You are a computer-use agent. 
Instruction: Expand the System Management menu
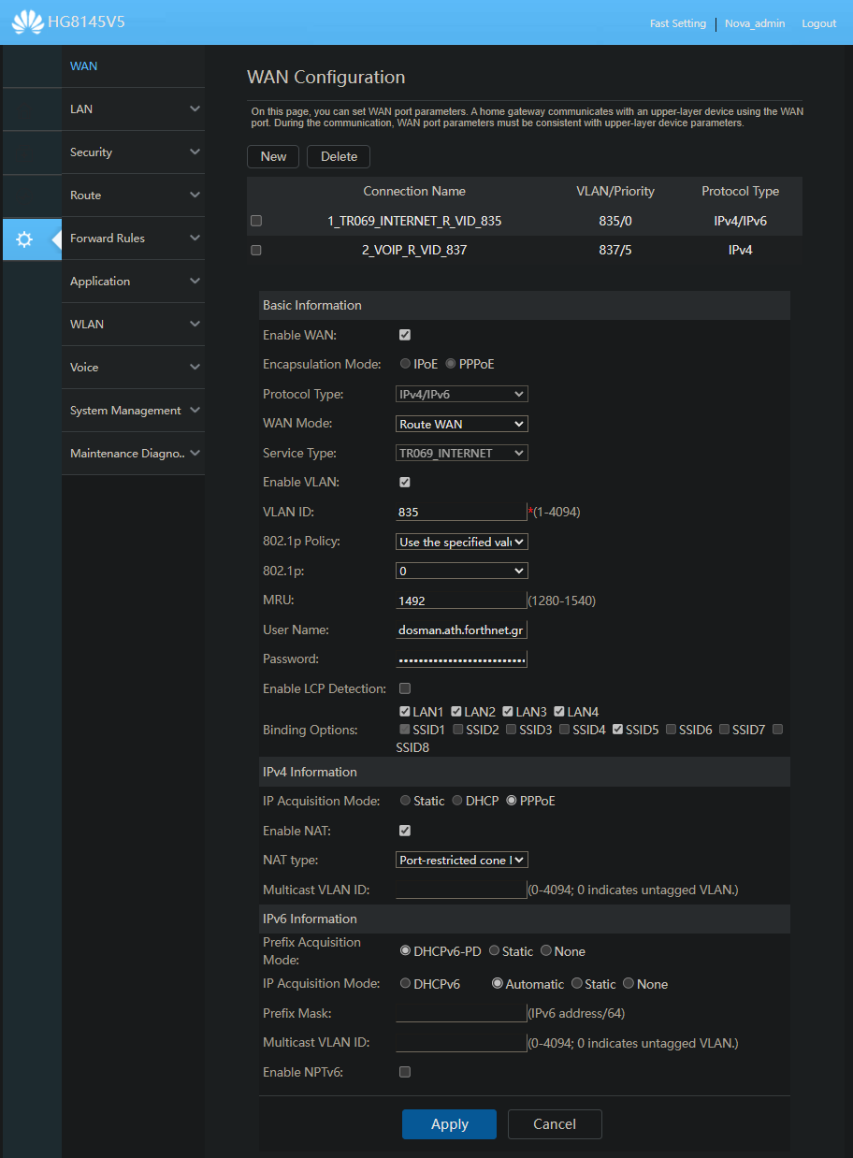(134, 411)
